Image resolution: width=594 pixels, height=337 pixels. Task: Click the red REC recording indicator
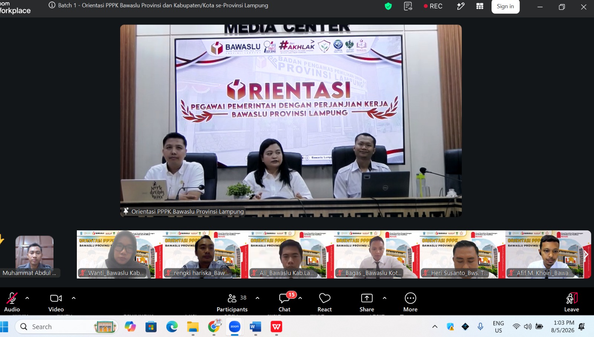pos(433,6)
